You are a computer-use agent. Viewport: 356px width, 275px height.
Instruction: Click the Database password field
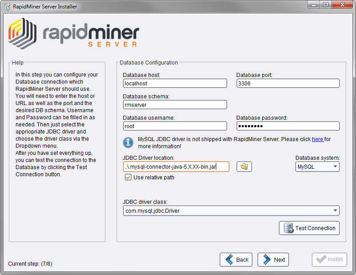(287, 126)
